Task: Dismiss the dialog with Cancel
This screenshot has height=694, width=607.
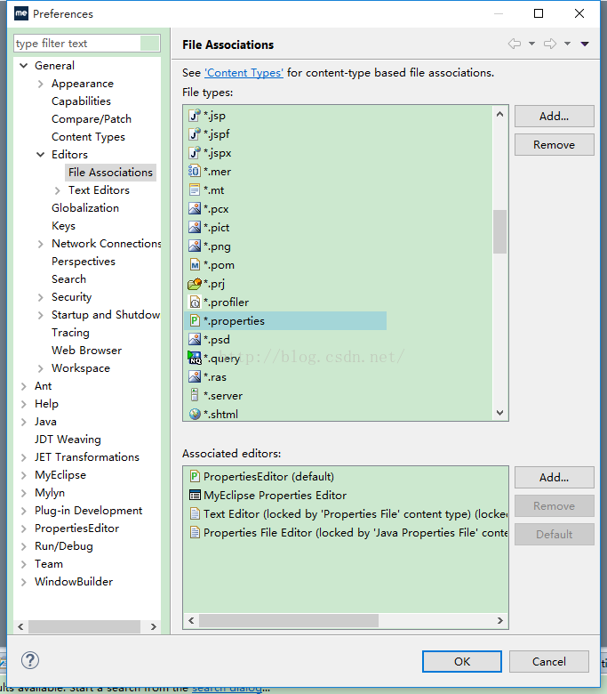Action: (549, 661)
